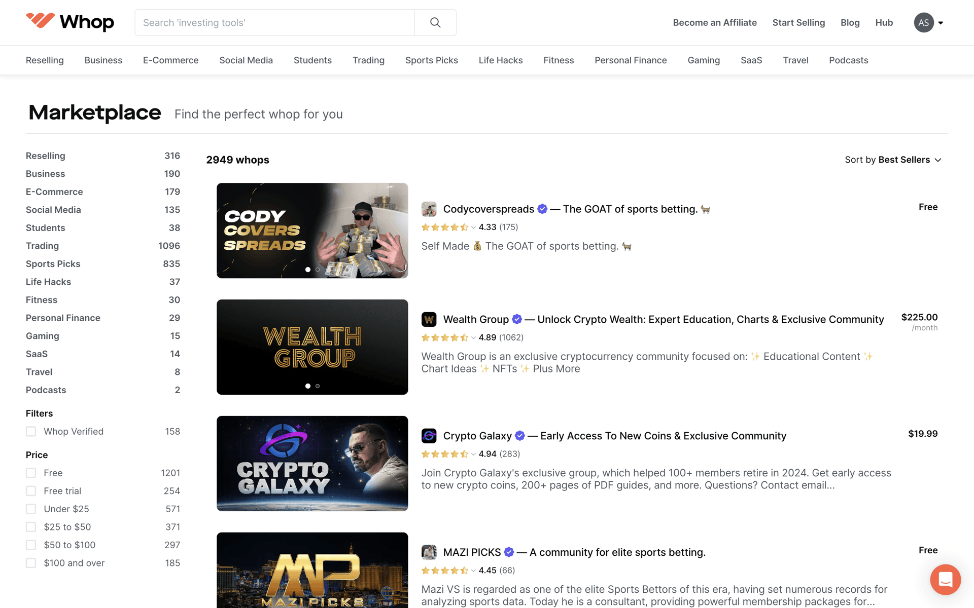The width and height of the screenshot is (974, 608).
Task: Click Crypto Galaxy star rating
Action: tap(445, 454)
